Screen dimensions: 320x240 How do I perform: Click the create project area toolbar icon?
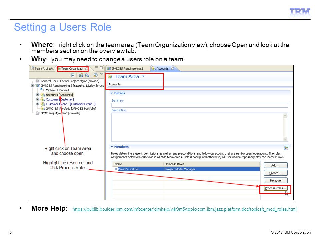click(x=81, y=75)
